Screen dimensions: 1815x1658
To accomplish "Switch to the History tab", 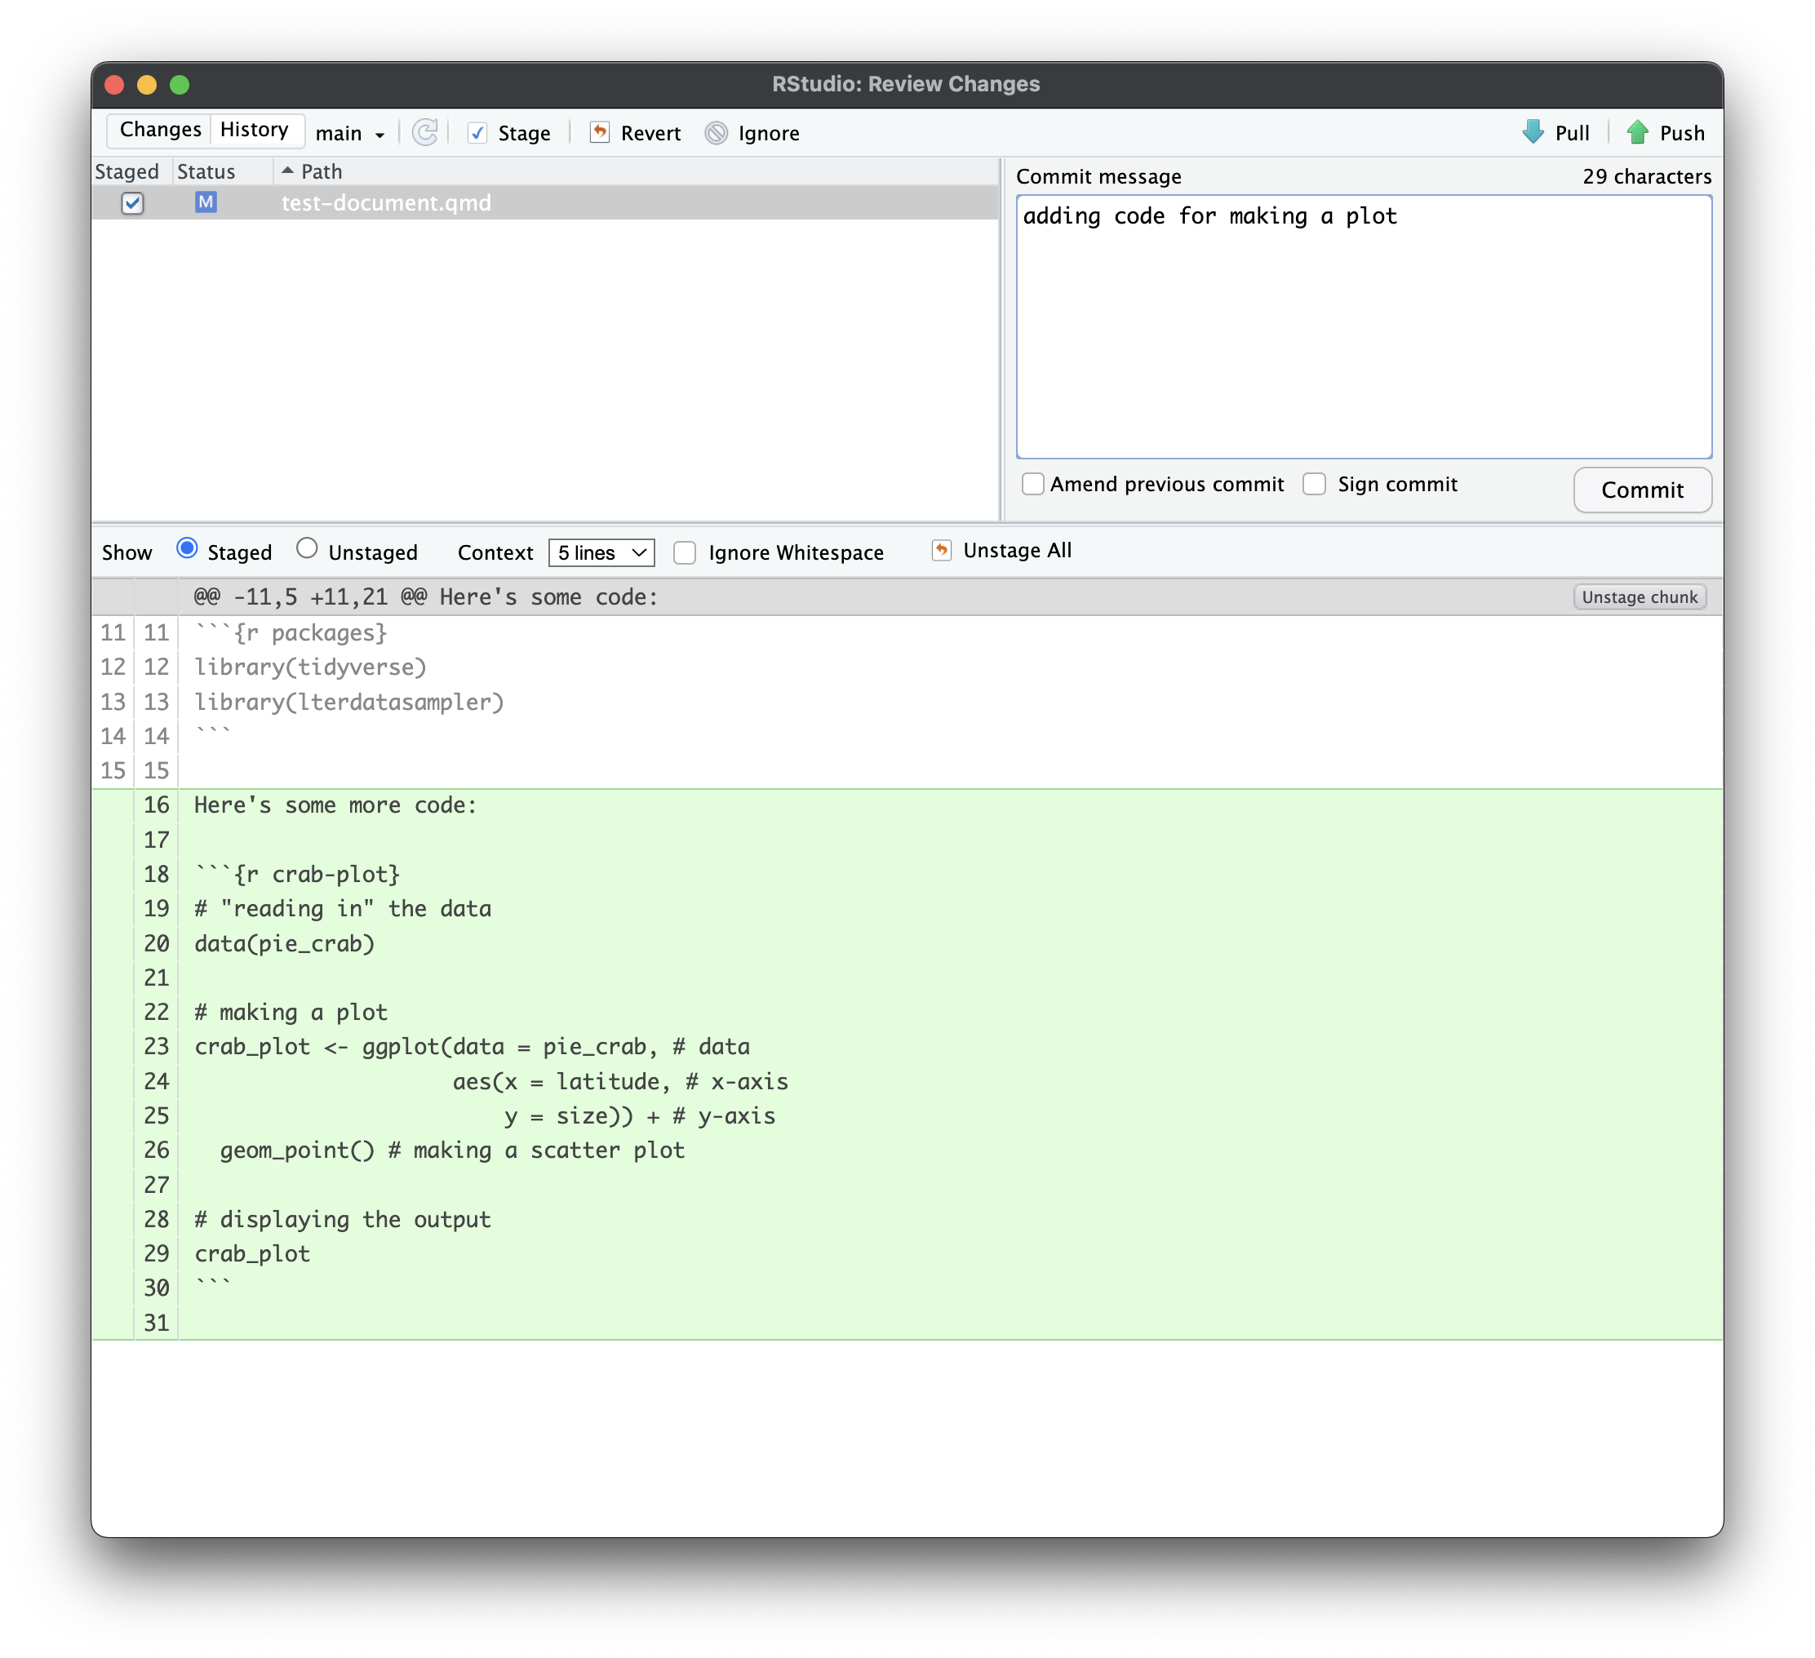I will point(255,130).
